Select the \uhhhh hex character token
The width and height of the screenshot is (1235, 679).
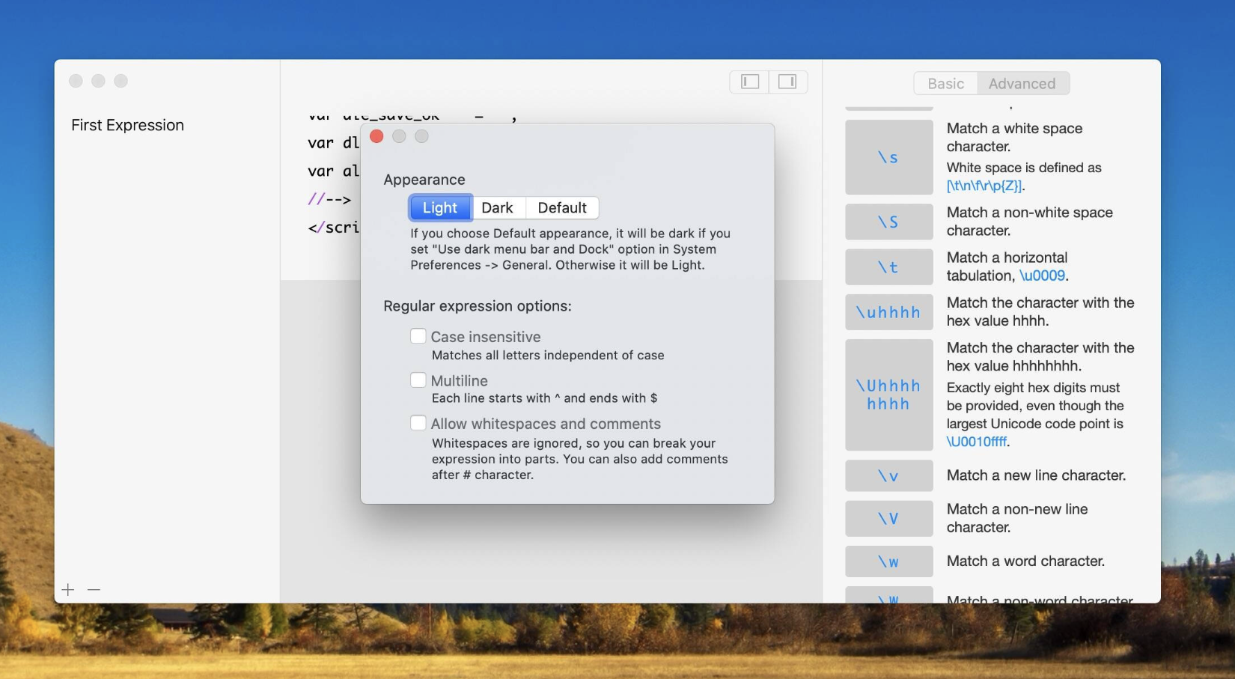[888, 311]
